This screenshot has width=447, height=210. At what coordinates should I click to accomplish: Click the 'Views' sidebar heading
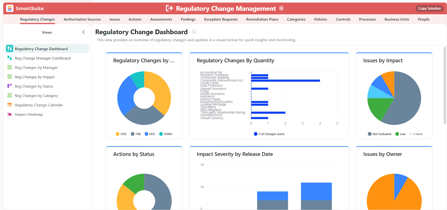47,32
